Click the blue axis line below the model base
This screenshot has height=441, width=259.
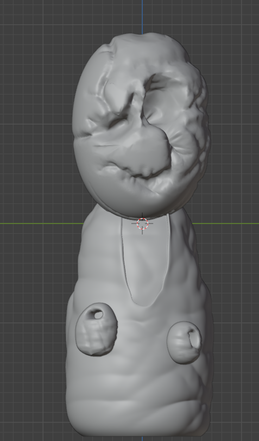[142, 439]
